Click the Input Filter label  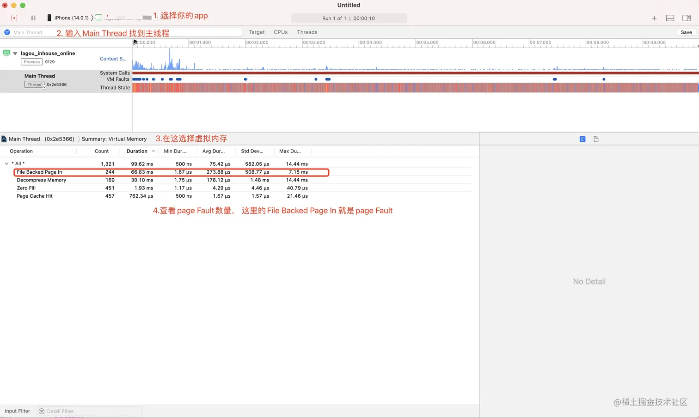(x=18, y=411)
